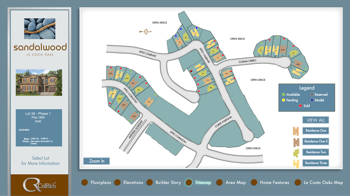Click the 'CORTE FORTUNA' street label
This screenshot has height=196, width=350.
point(224,122)
